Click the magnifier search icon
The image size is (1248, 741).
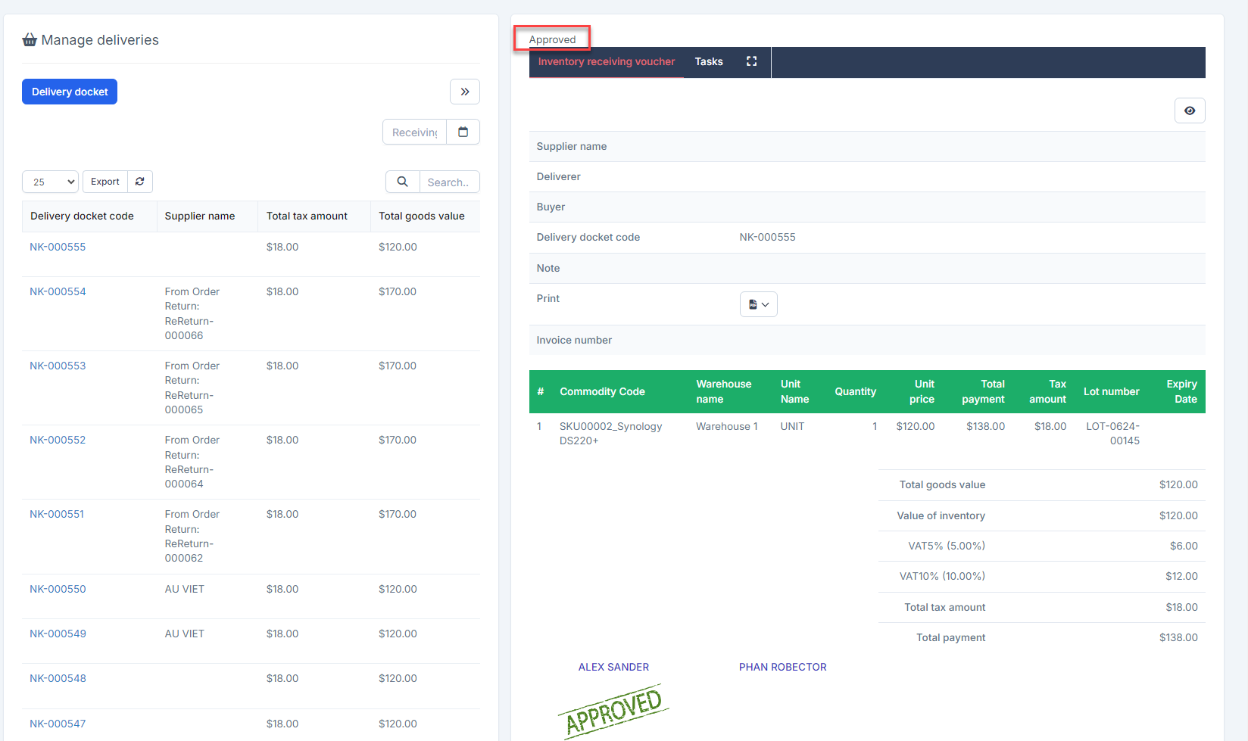pos(403,182)
